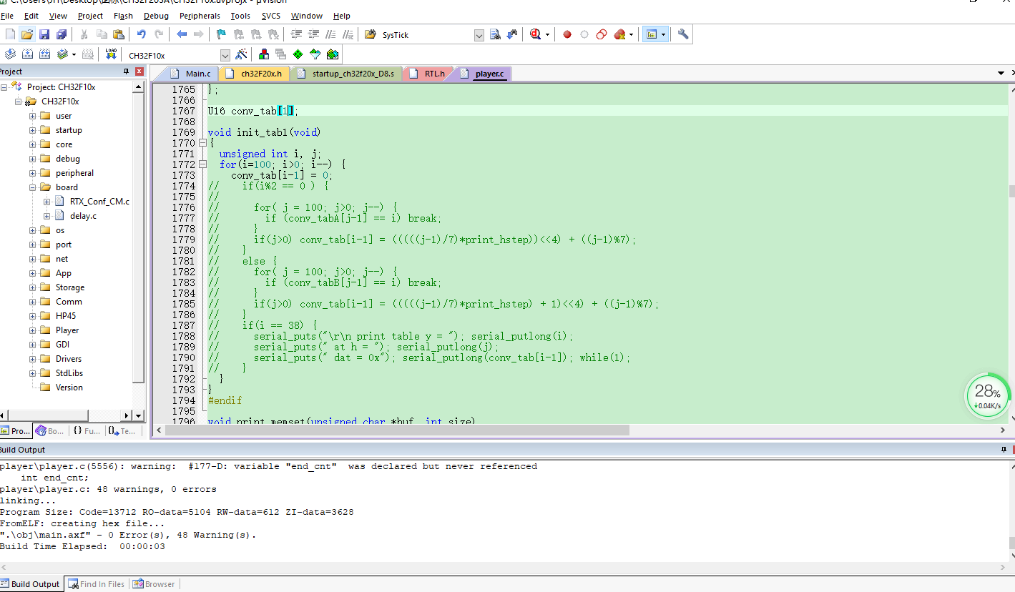This screenshot has height=592, width=1015.
Task: Expand the Player folder
Action: click(32, 330)
